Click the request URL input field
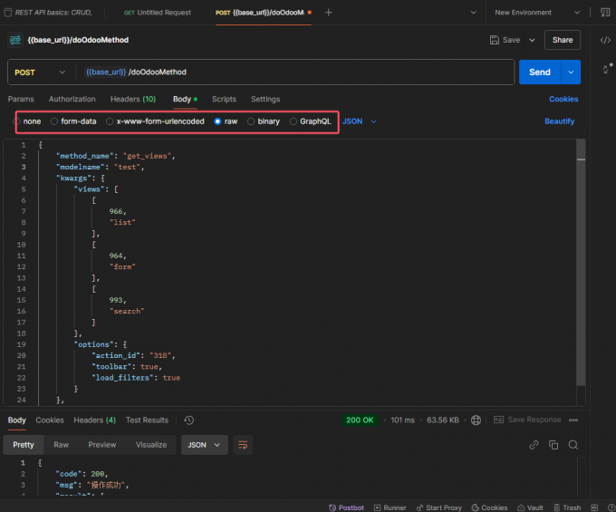This screenshot has width=616, height=512. click(x=295, y=72)
